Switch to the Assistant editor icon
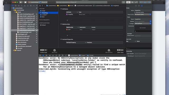169x95 pixels. (x=132, y=2)
